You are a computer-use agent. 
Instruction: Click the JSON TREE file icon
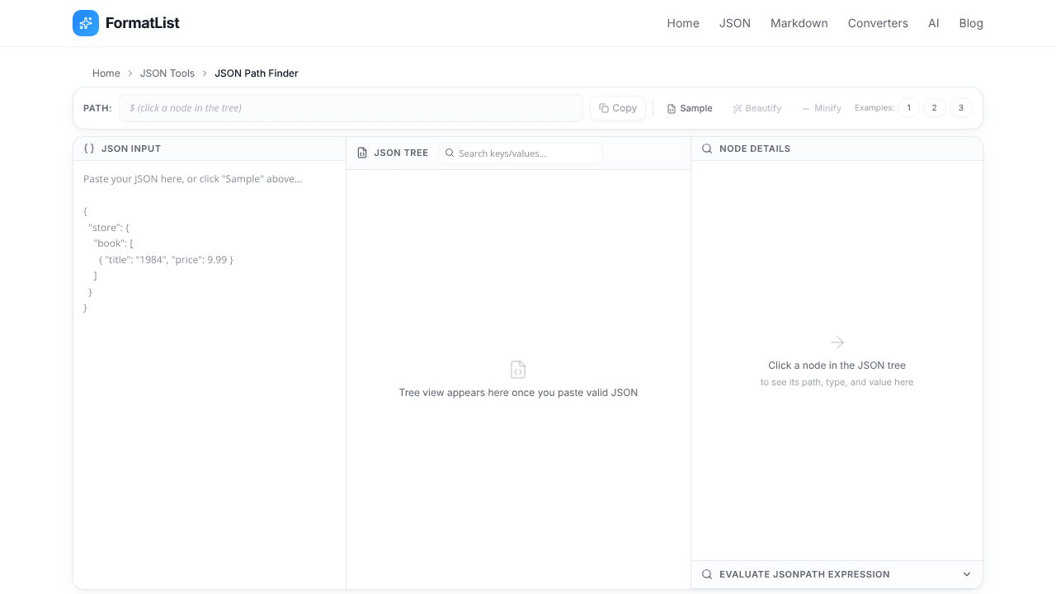click(x=362, y=153)
